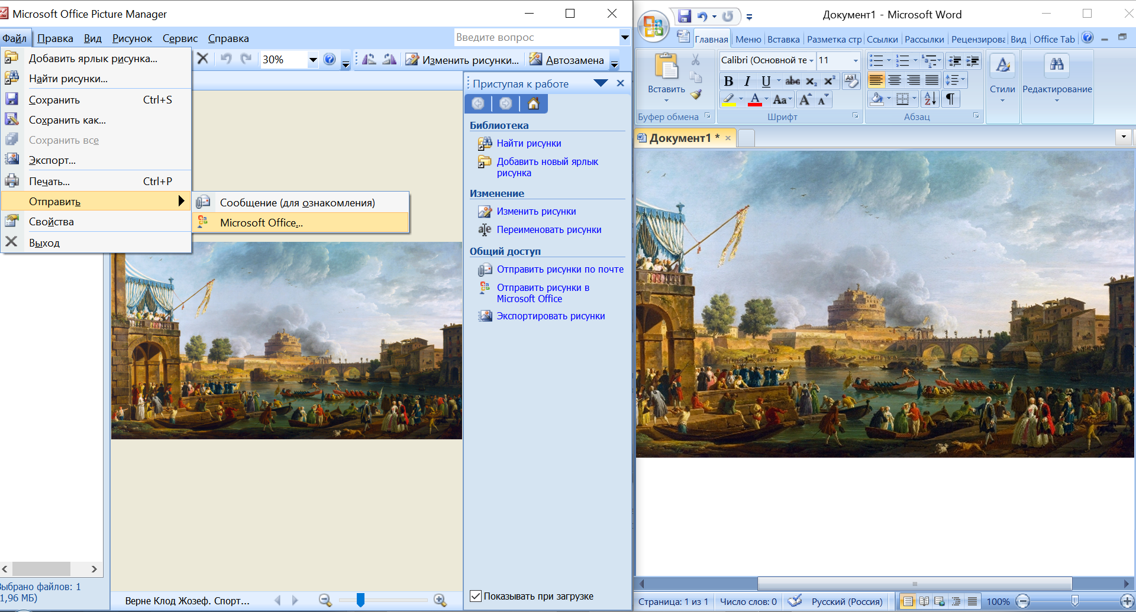Viewport: 1136px width, 612px height.
Task: Click Shrink Font icon in Word ribbon
Action: coord(823,99)
